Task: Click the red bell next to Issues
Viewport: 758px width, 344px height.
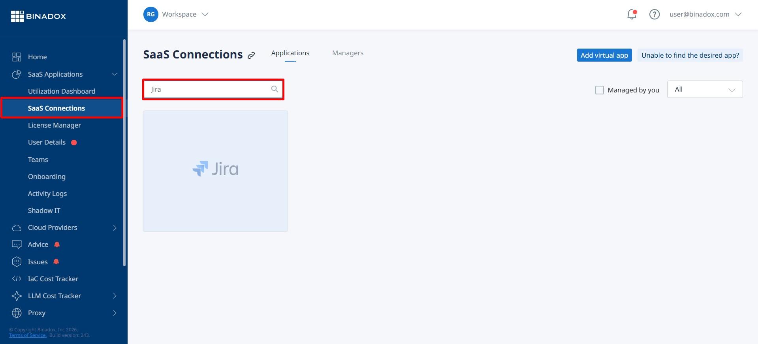Action: pyautogui.click(x=56, y=261)
